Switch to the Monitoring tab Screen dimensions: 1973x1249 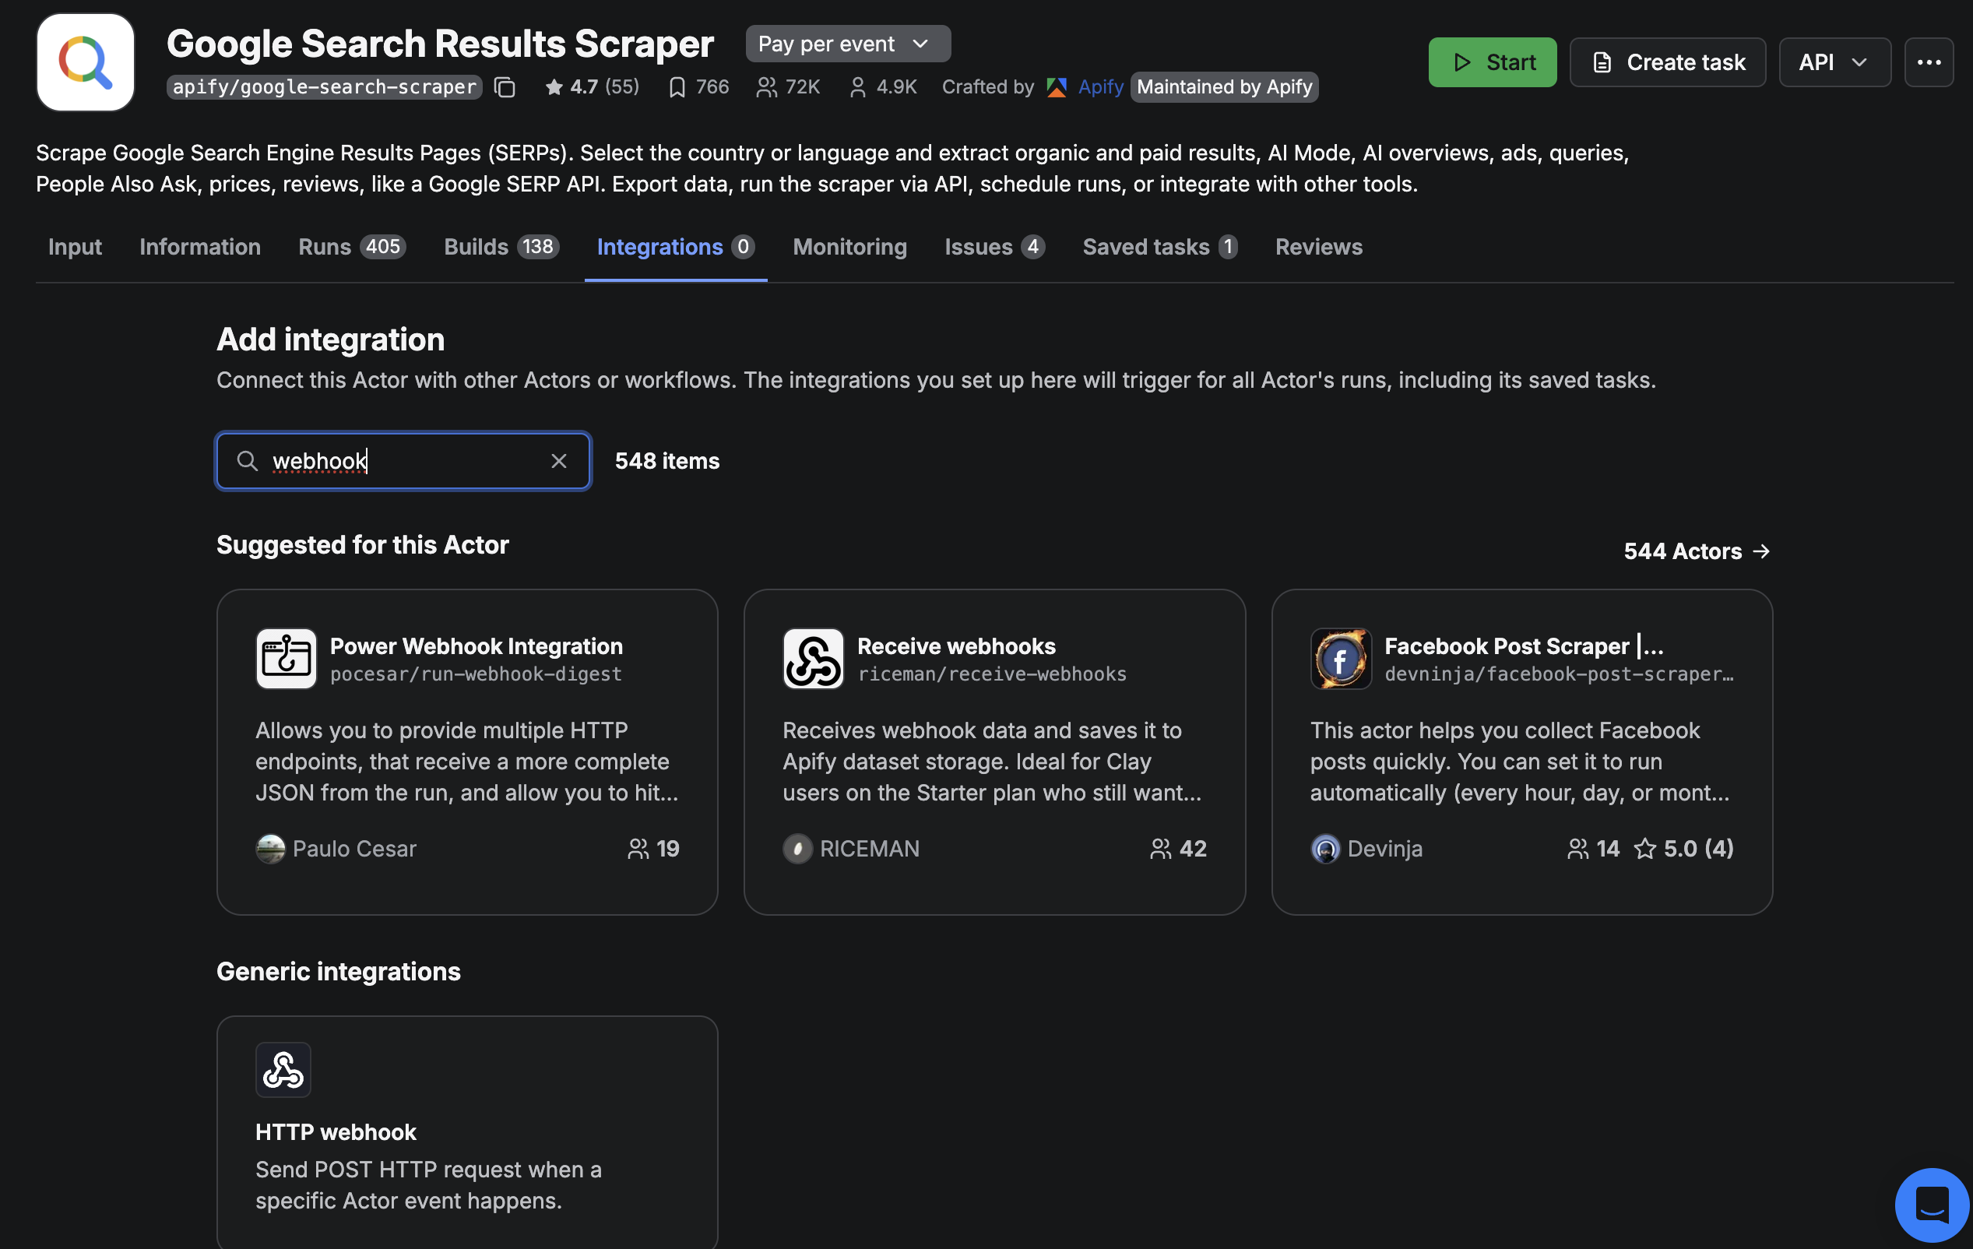click(849, 247)
